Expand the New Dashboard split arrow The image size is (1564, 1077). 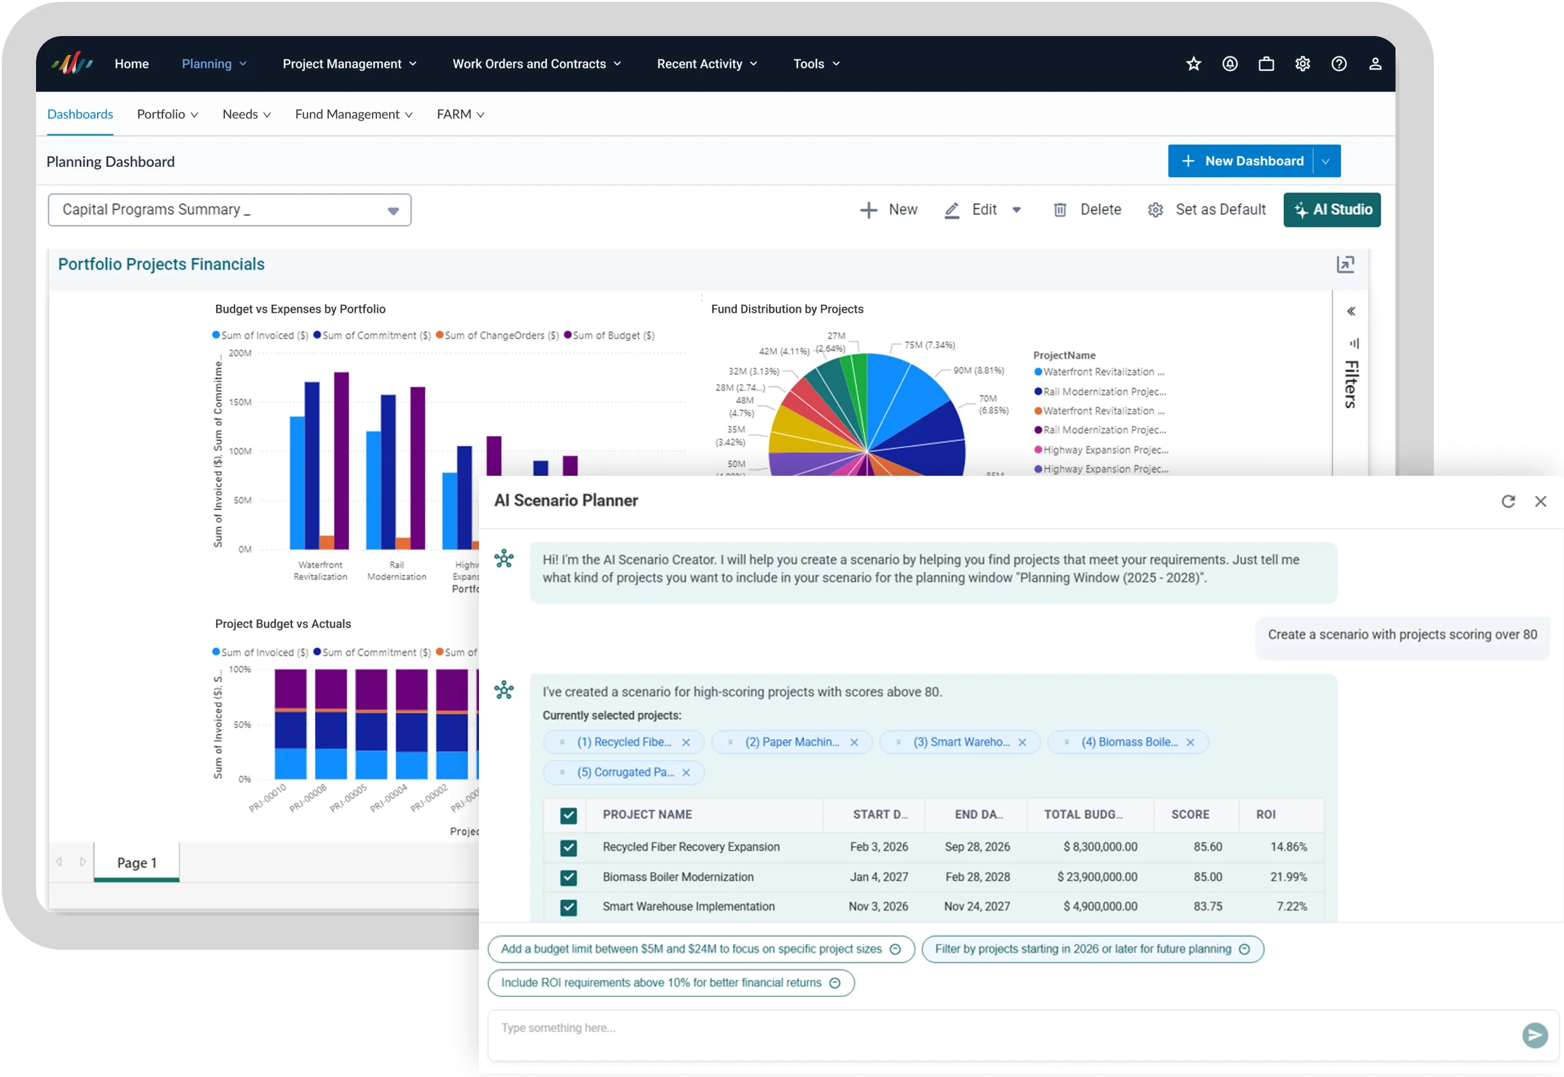pyautogui.click(x=1325, y=161)
